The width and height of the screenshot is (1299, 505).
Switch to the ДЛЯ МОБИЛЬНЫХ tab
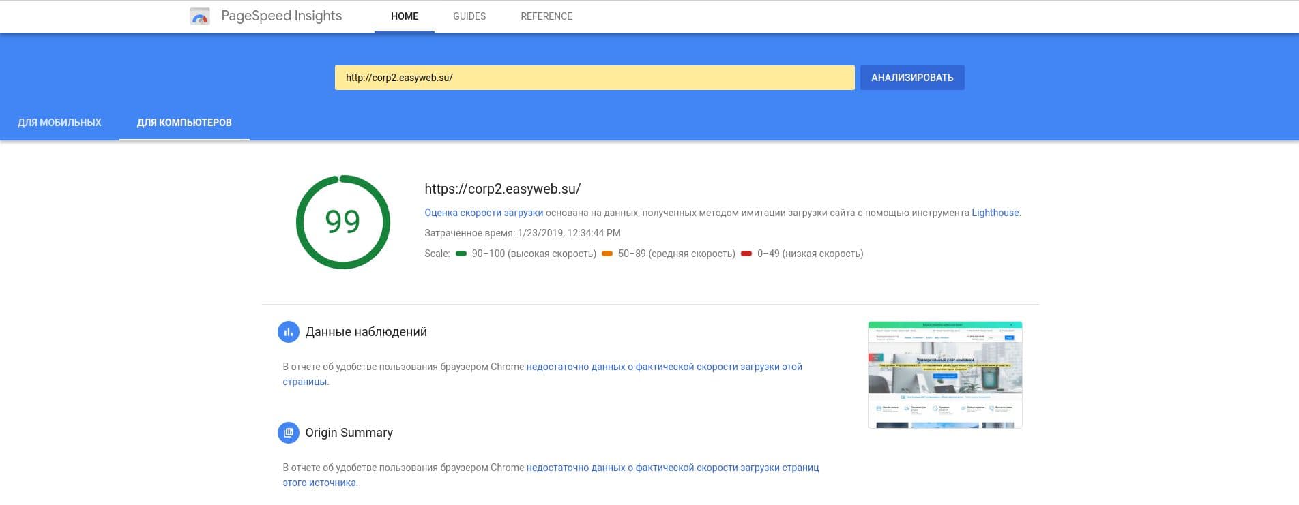tap(59, 123)
